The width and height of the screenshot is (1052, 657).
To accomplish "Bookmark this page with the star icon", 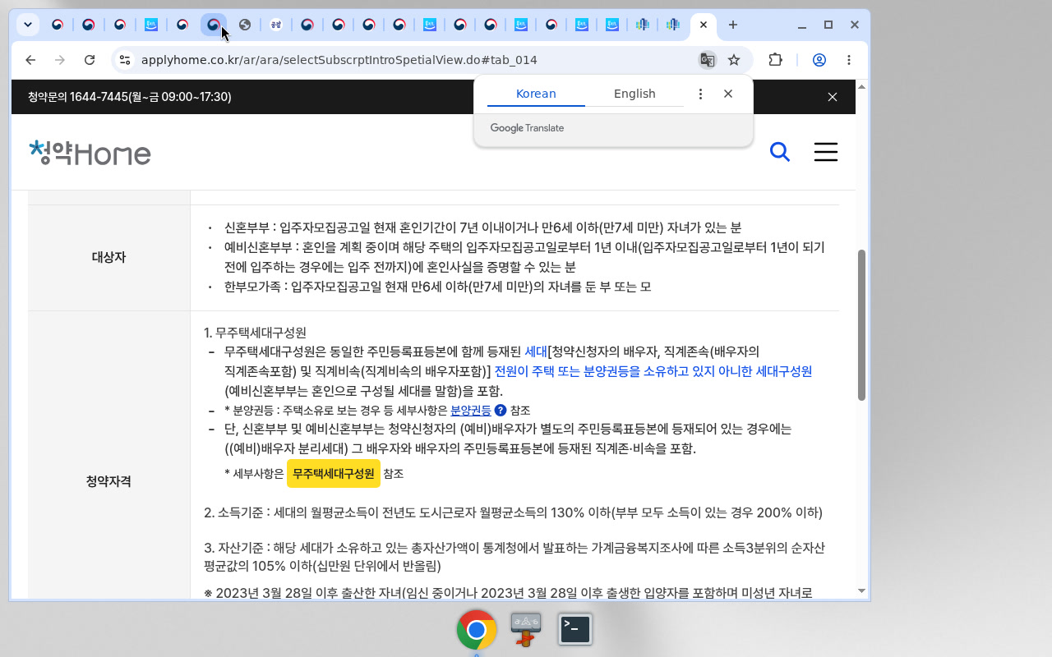I will [734, 60].
